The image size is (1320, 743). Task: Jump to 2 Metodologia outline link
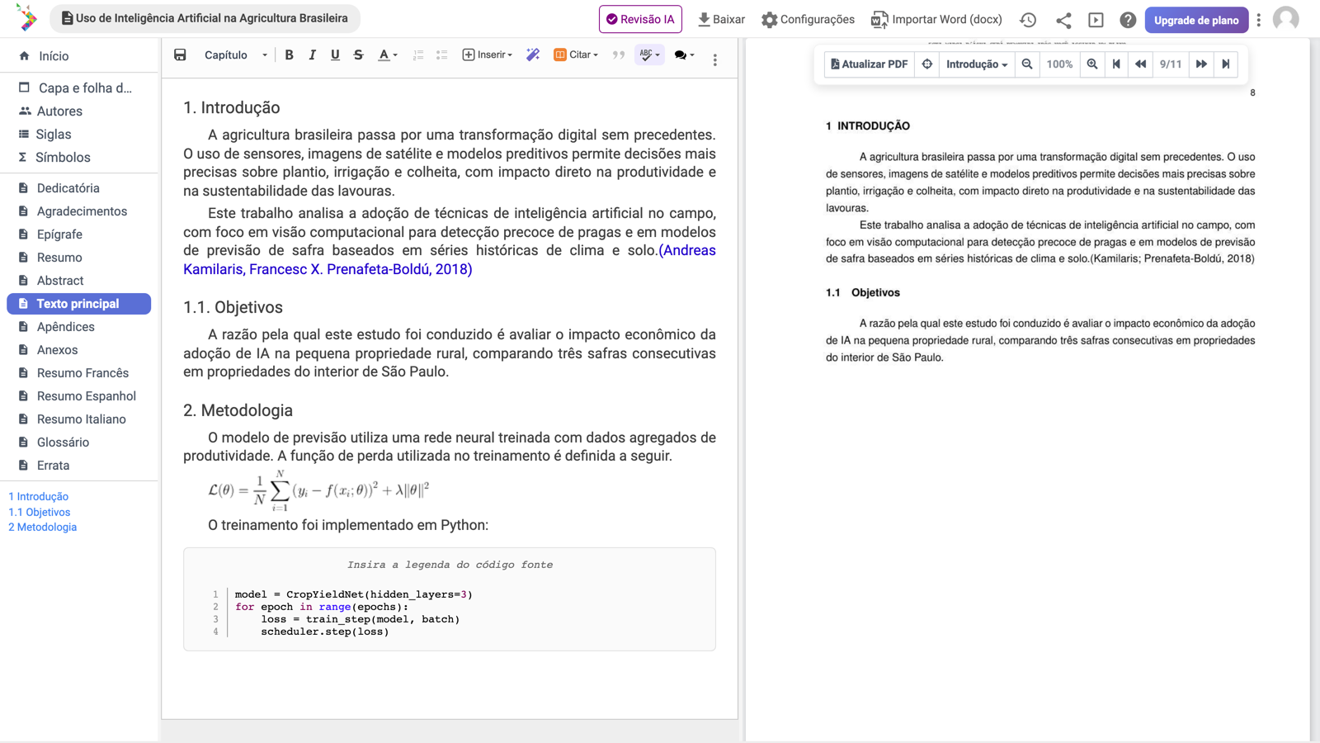[x=43, y=528]
